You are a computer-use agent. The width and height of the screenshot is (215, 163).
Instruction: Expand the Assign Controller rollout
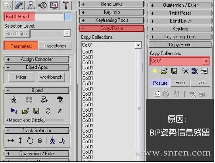click(37, 59)
